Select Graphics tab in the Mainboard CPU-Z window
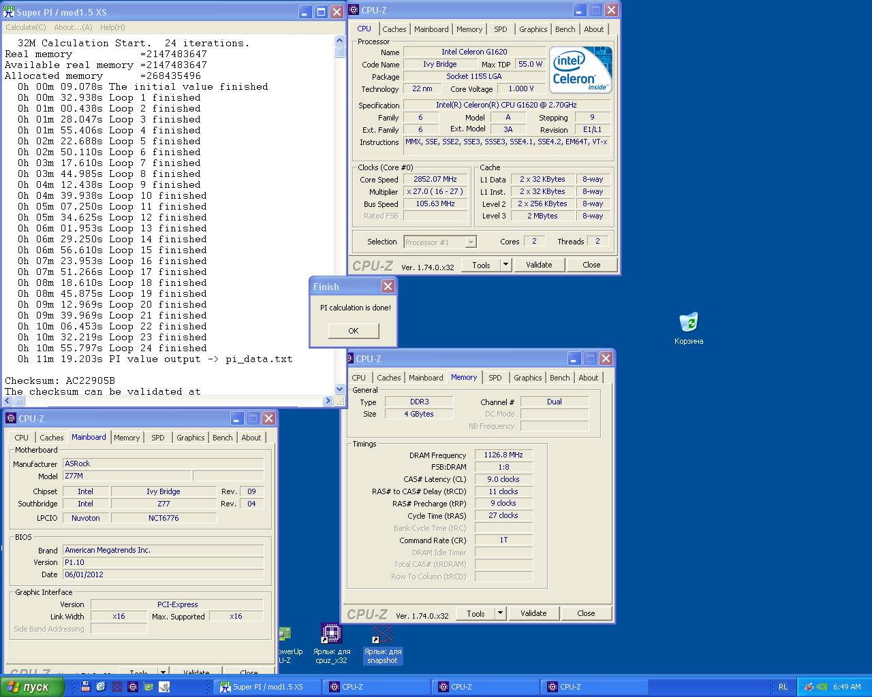This screenshot has height=697, width=872. point(190,438)
